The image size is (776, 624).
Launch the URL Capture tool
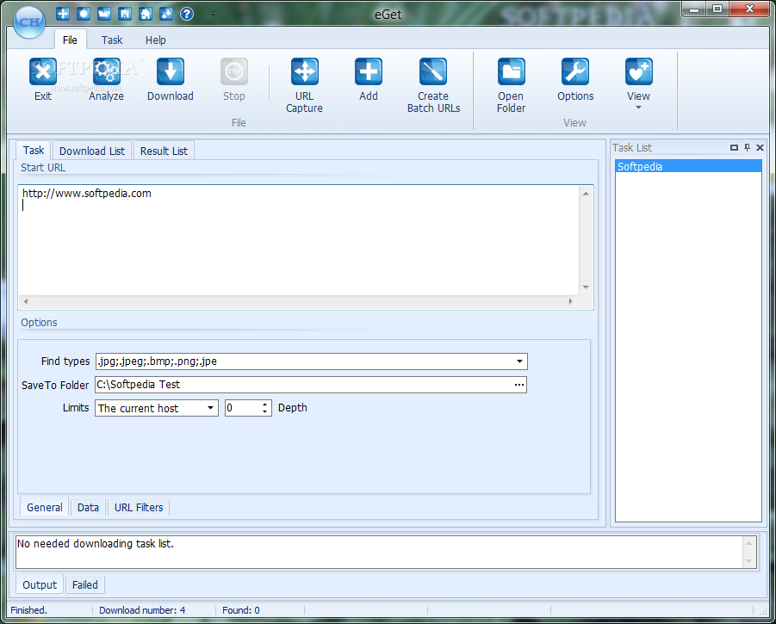304,85
